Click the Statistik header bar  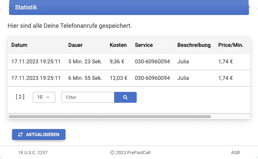click(129, 7)
